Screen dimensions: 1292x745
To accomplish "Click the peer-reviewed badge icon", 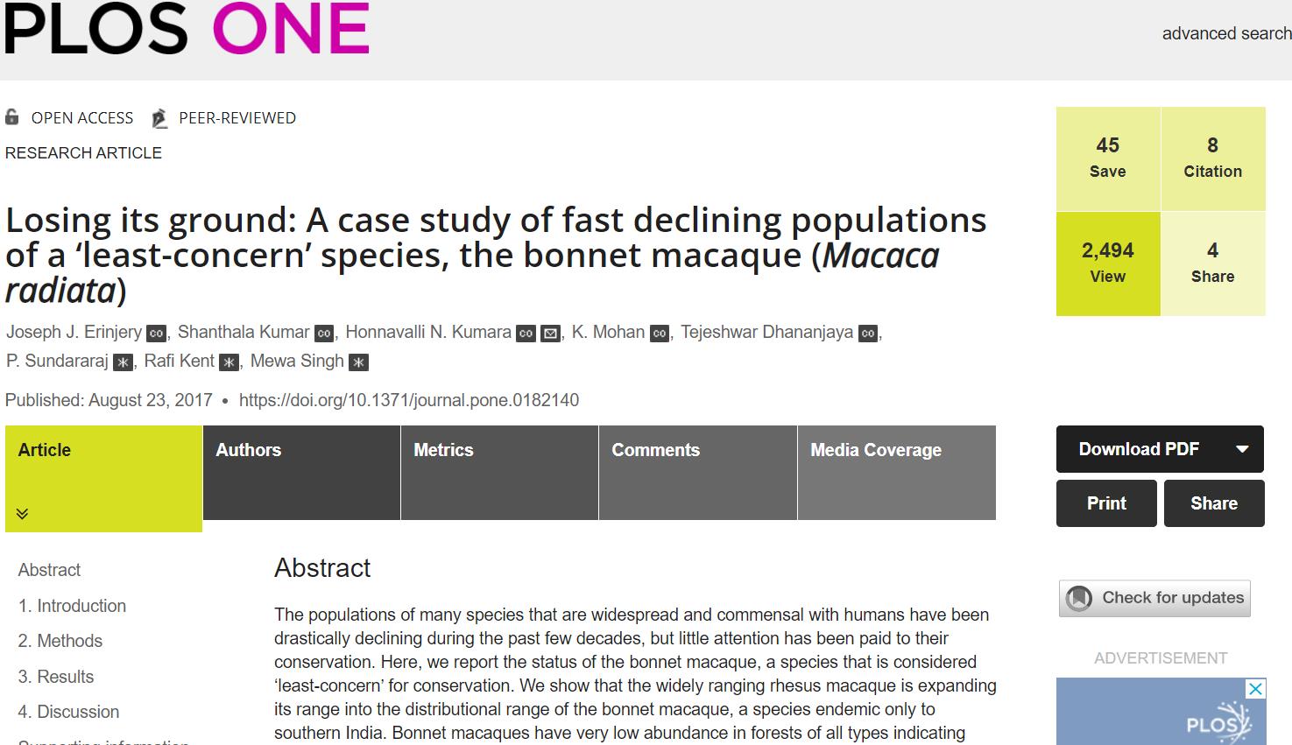I will [x=159, y=118].
